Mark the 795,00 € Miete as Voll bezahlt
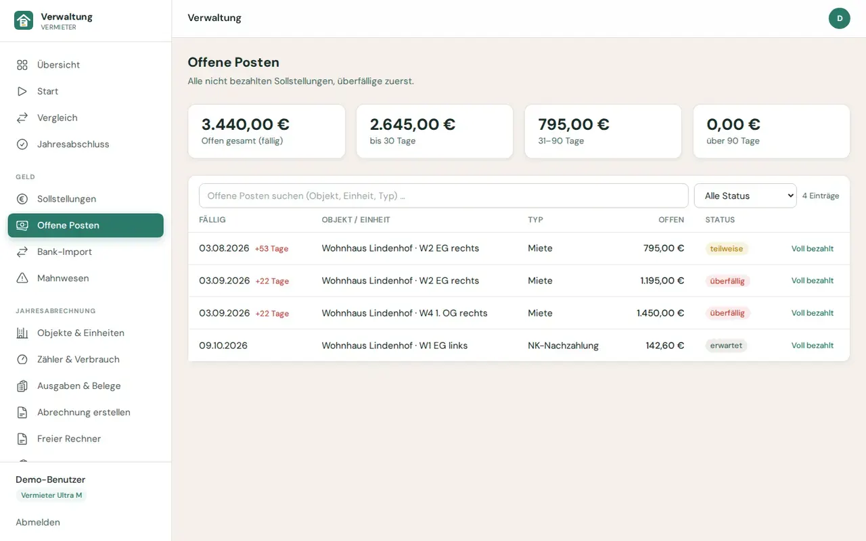 pos(813,248)
